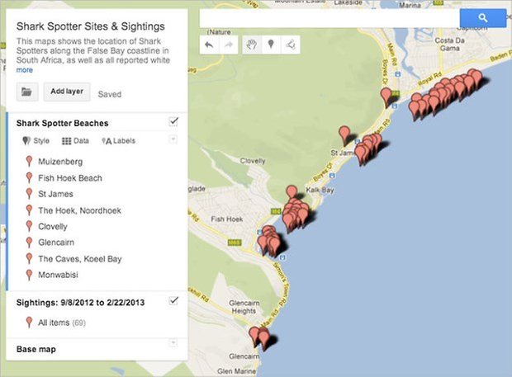Click Sightings: 9/8/2012 to 2/22/2013 title
The width and height of the screenshot is (512, 377).
coord(80,303)
